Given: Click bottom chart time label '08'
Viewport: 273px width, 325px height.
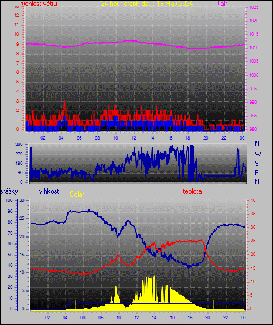Looking at the screenshot, I should 101,317.
